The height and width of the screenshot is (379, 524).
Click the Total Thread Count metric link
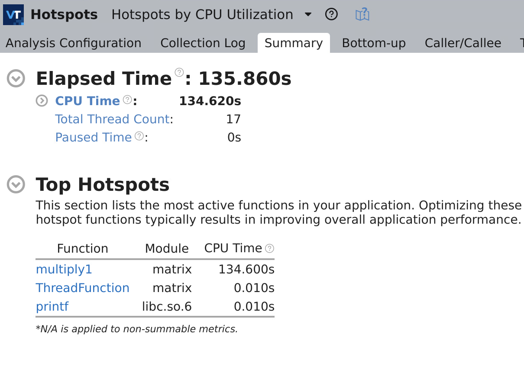[113, 119]
